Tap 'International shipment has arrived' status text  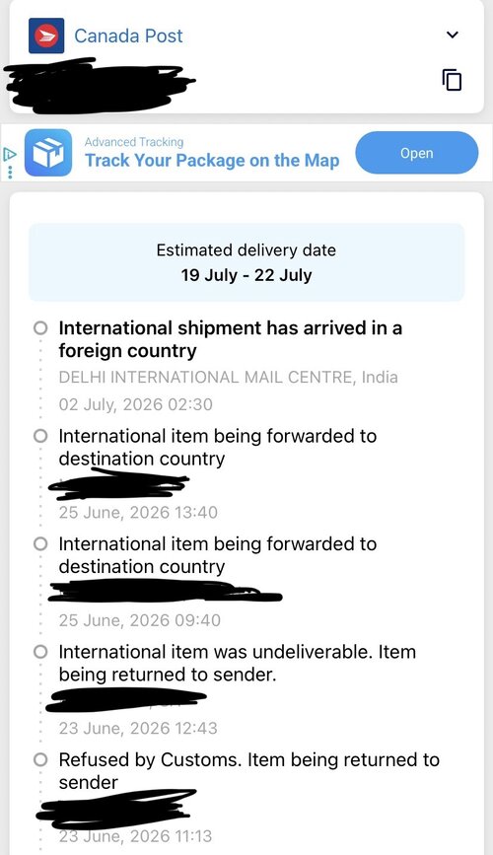coord(230,339)
